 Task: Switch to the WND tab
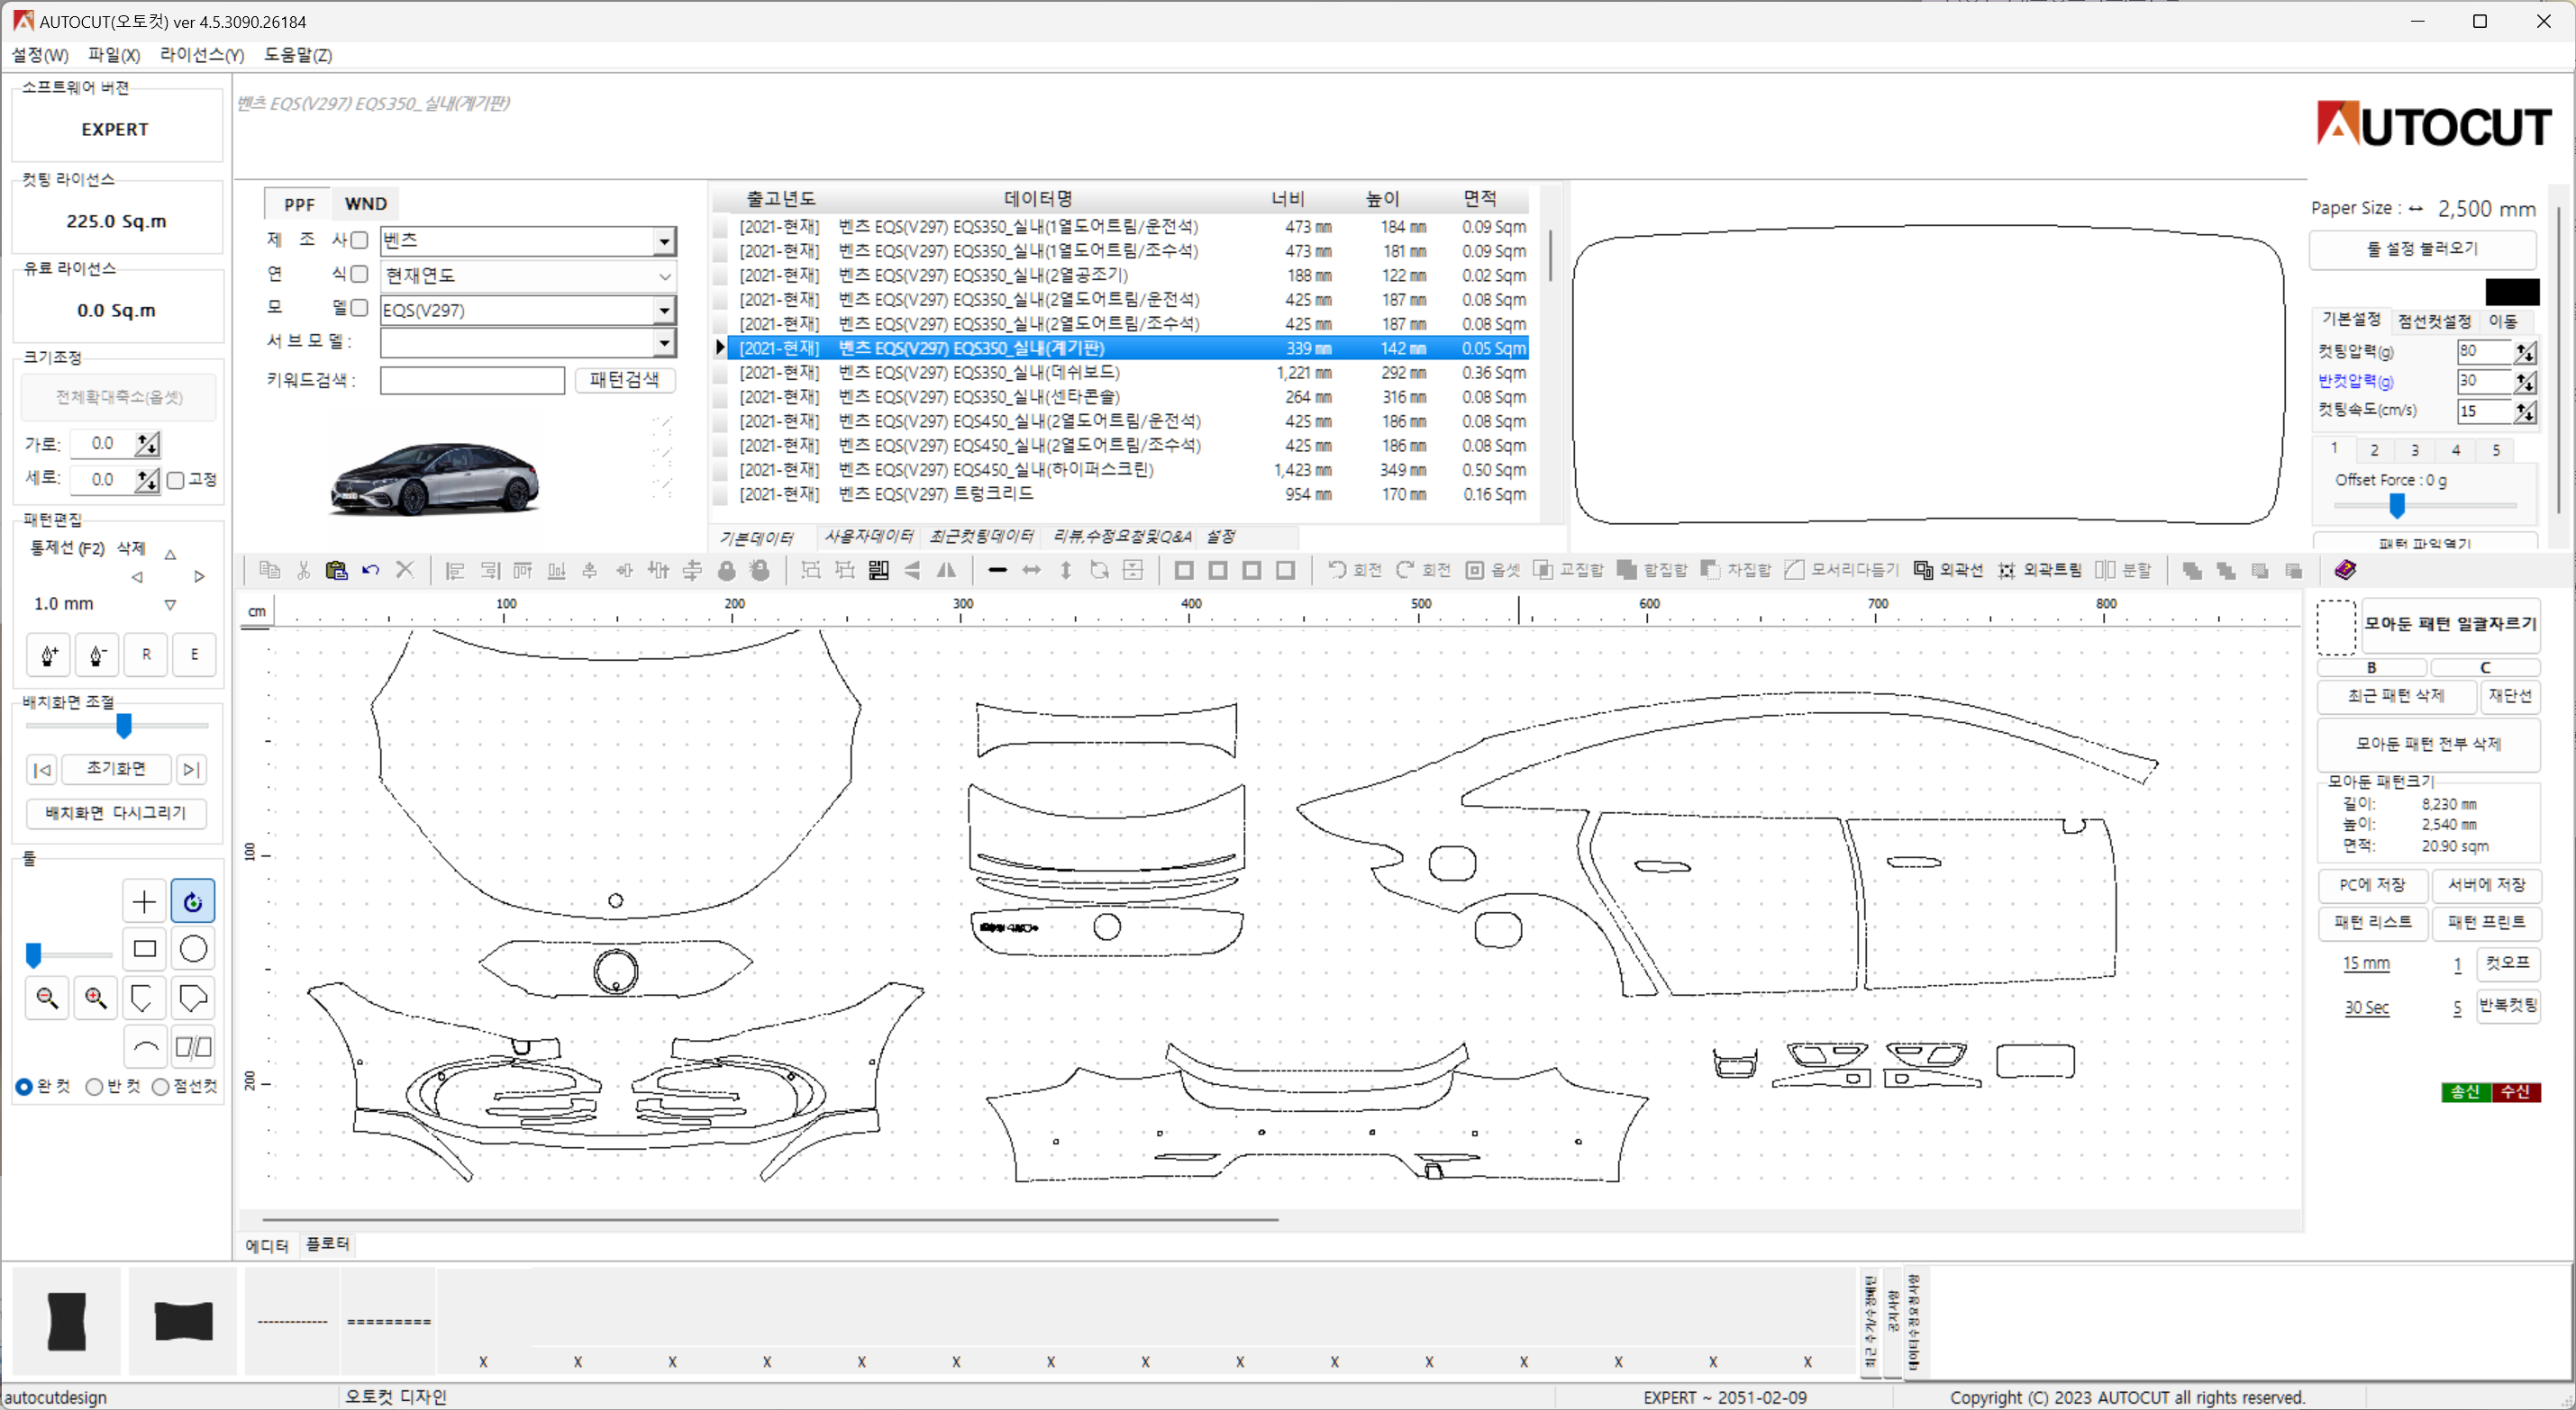[365, 203]
